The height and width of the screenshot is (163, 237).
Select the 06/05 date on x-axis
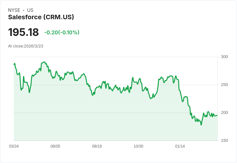point(55,146)
